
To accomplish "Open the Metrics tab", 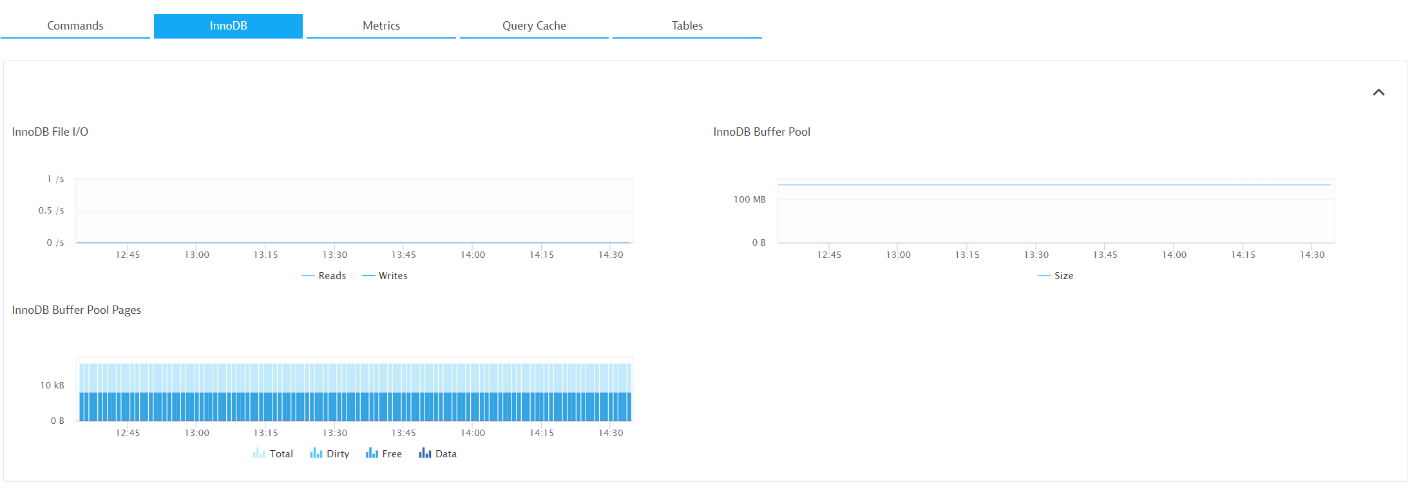I will pos(381,26).
